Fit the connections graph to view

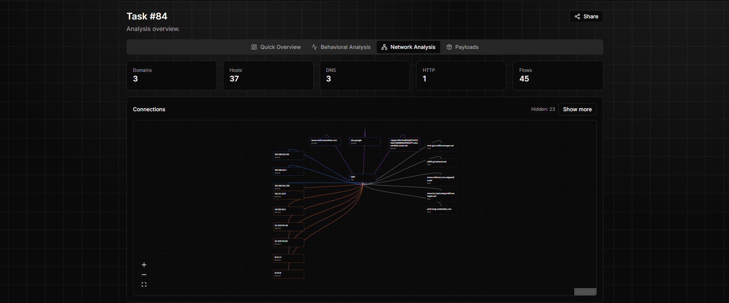point(144,285)
